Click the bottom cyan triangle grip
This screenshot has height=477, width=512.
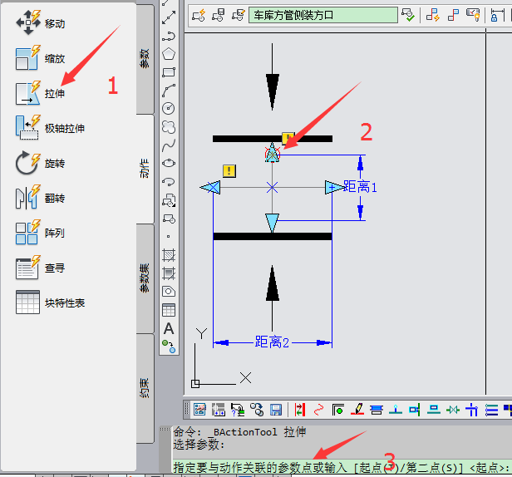pyautogui.click(x=273, y=223)
